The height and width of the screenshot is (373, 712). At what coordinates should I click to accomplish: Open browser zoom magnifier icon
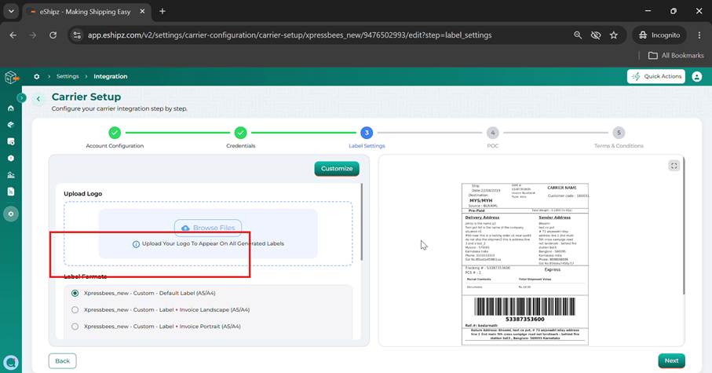pos(578,35)
